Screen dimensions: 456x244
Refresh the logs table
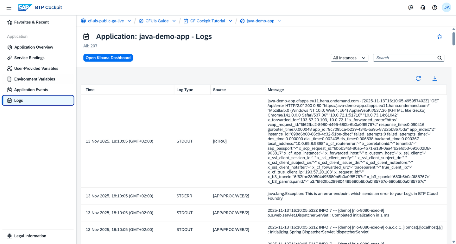418,78
